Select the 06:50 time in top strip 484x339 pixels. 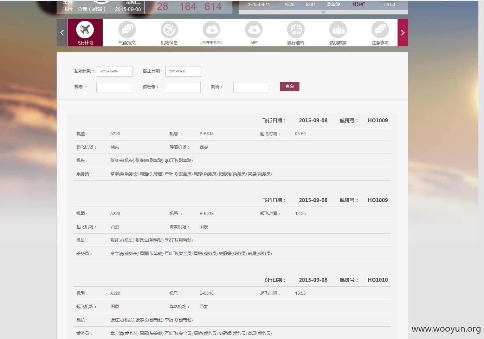(x=389, y=5)
